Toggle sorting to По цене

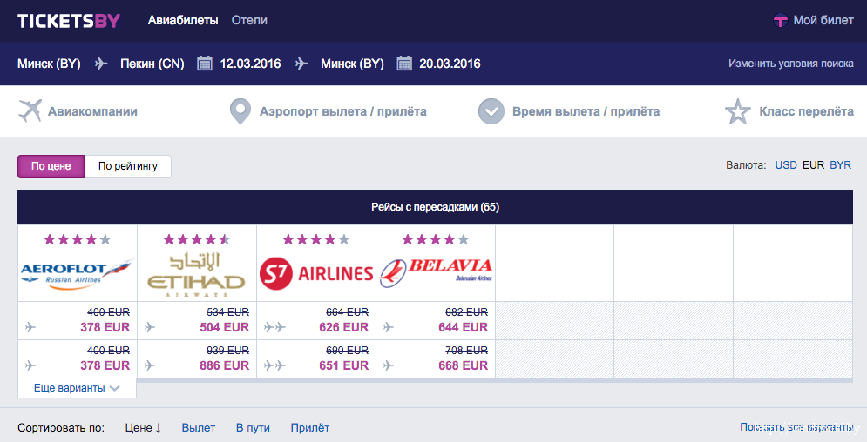tap(51, 166)
